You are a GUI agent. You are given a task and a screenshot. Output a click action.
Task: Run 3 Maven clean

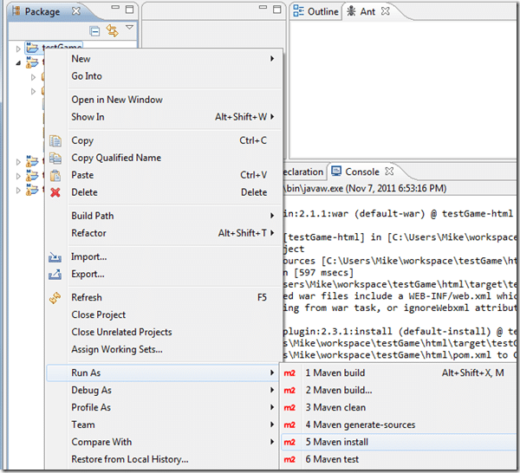(400, 407)
